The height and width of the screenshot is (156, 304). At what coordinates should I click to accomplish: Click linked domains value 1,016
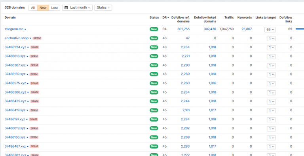coord(212,83)
